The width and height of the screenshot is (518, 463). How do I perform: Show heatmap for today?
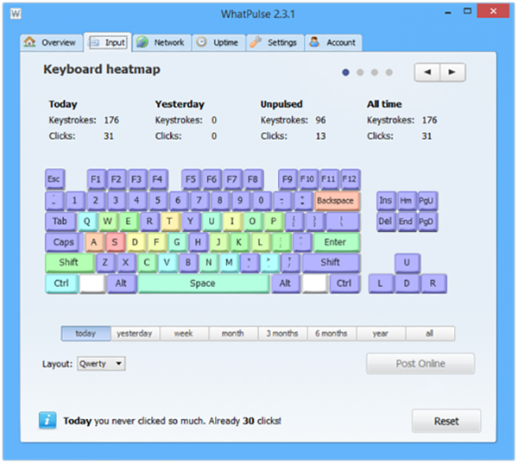85,334
